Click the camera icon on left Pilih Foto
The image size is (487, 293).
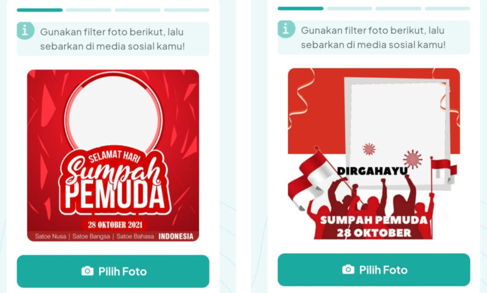coord(87,271)
